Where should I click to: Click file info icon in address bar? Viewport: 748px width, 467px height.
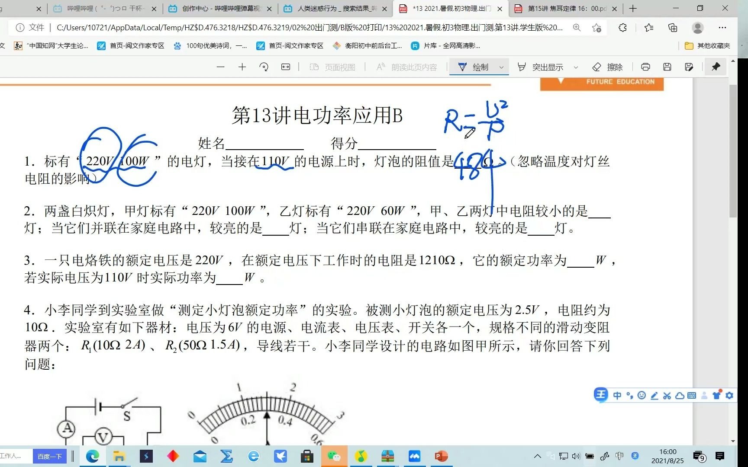pyautogui.click(x=20, y=28)
